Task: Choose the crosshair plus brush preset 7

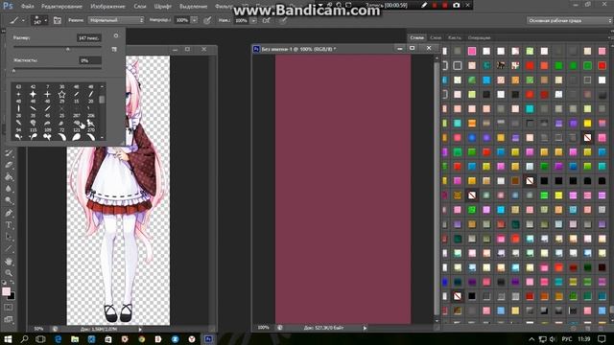Action: click(x=47, y=94)
